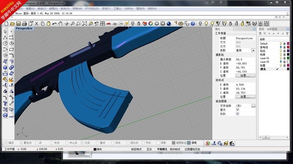The image size is (293, 164).
Task: Select the Polyline tool in sidebar
Action: 5,38
